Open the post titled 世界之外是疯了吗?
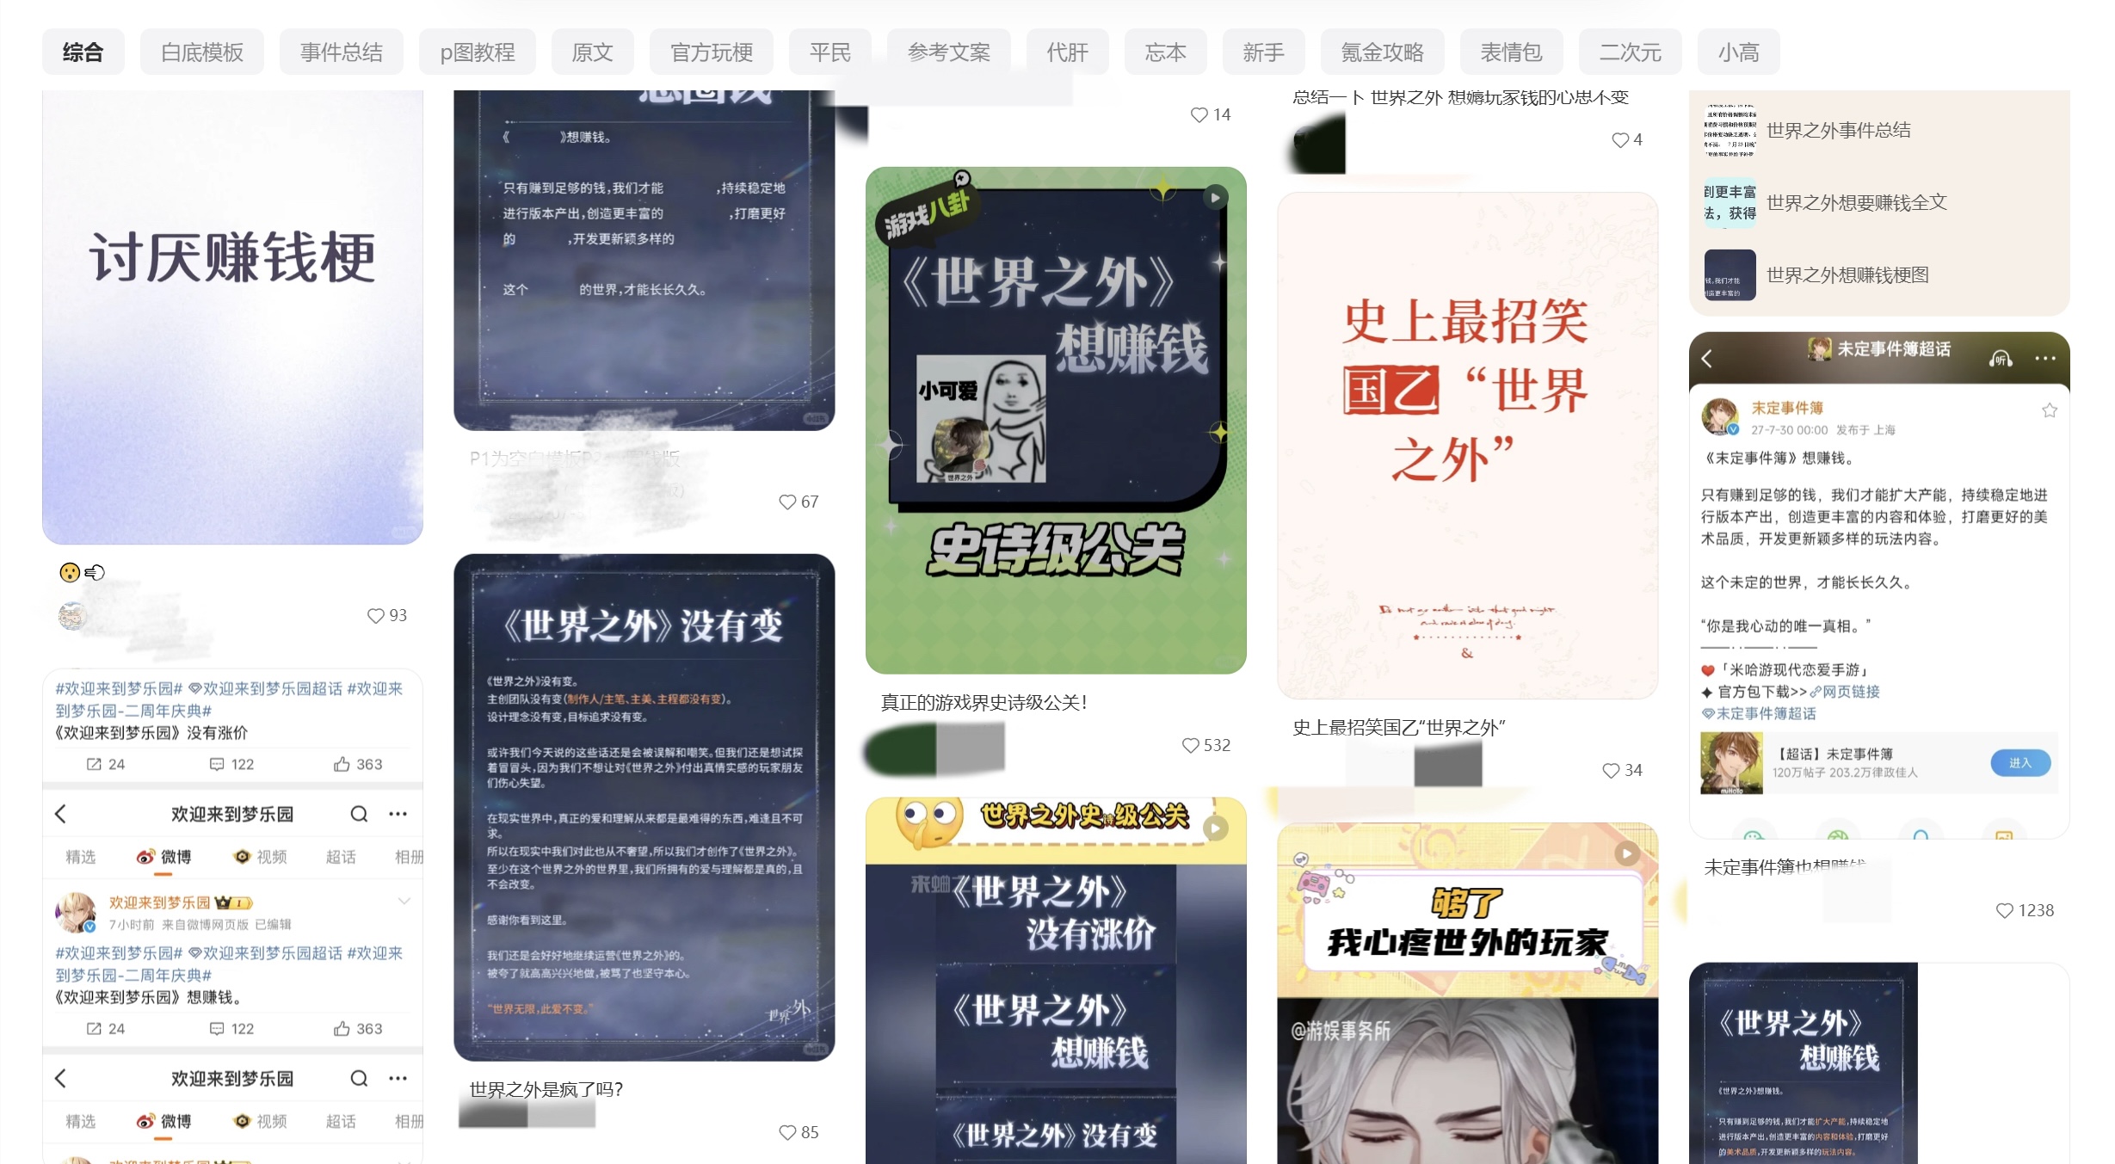The width and height of the screenshot is (2115, 1164). point(546,1090)
